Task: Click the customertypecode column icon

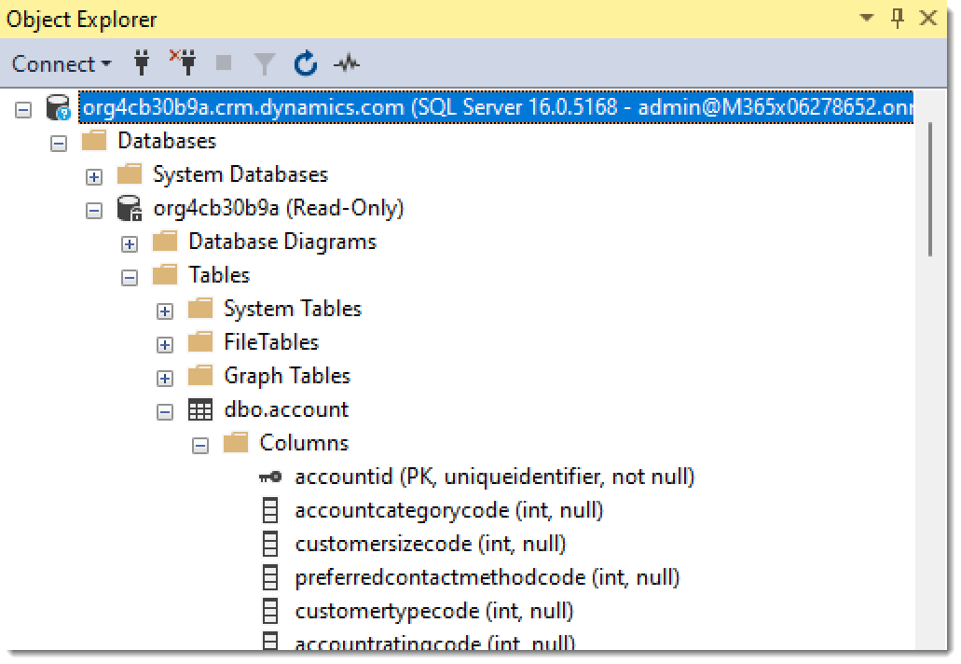Action: coord(270,611)
